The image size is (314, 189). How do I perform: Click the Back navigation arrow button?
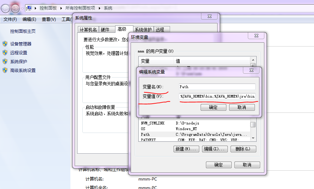tap(5, 8)
